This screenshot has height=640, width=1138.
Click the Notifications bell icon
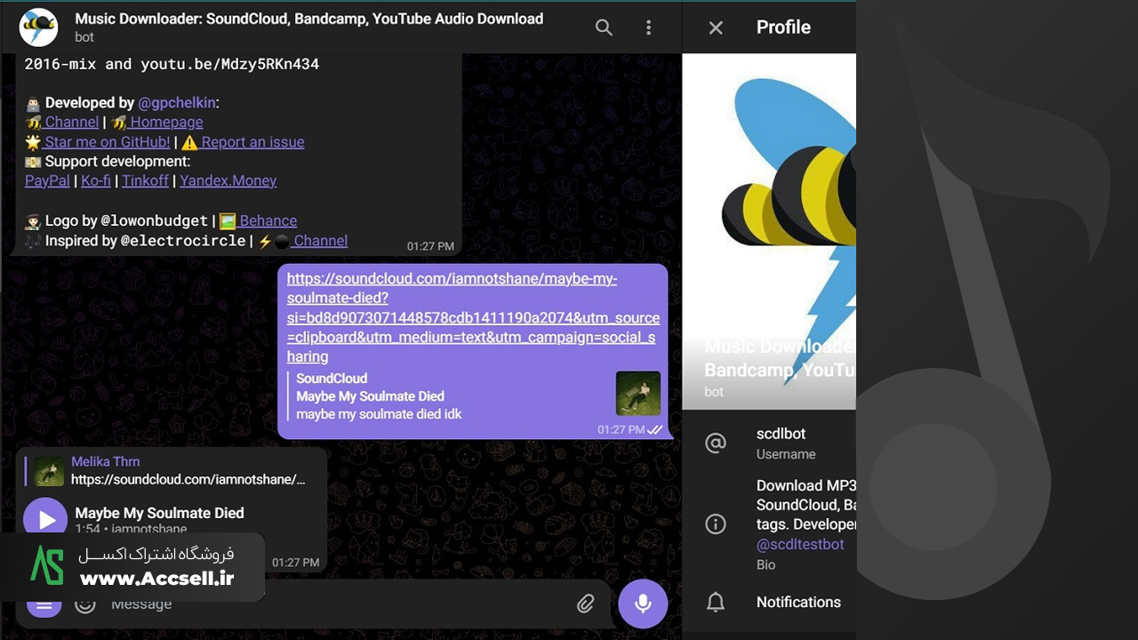click(716, 603)
